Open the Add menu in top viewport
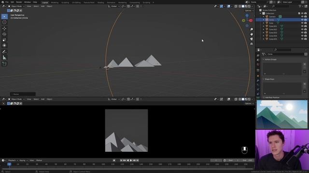309x173 pixels. pos(42,6)
